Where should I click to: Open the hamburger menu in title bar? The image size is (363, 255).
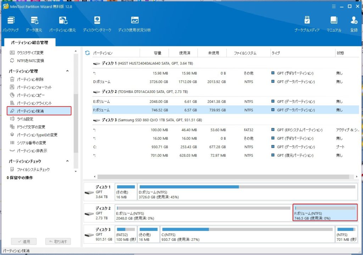pos(333,6)
